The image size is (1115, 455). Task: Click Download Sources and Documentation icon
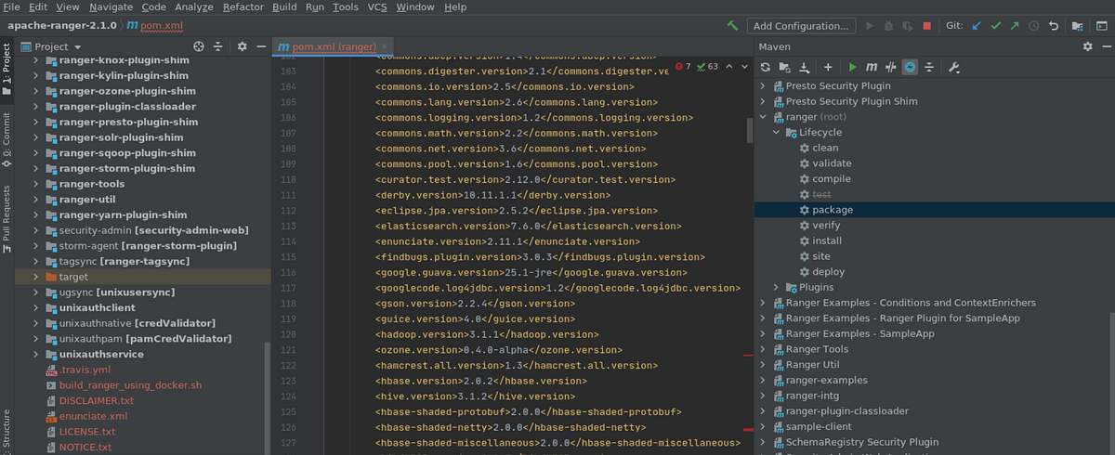805,67
